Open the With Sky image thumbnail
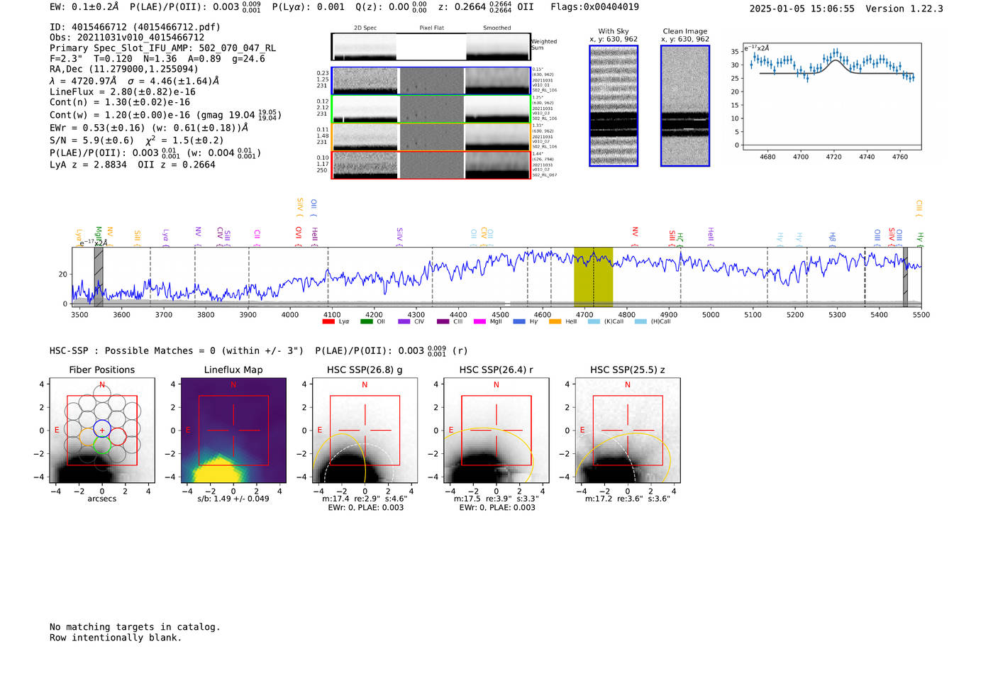 [614, 106]
